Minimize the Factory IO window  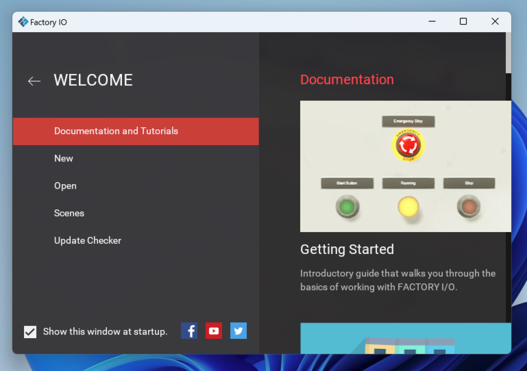(432, 21)
